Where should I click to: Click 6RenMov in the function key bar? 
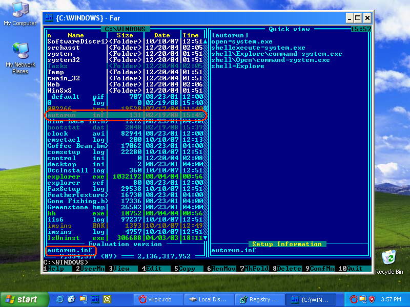(221, 269)
